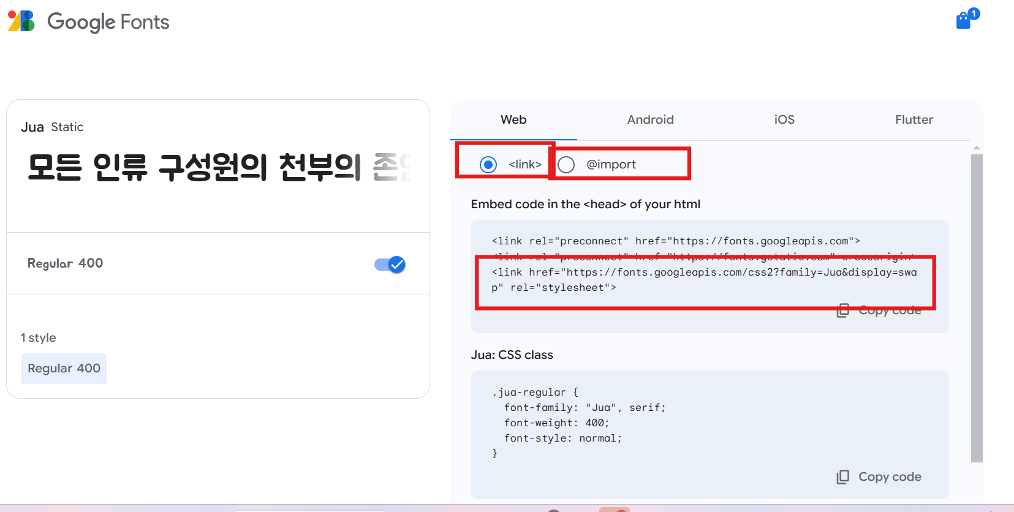Viewport: 1014px width, 512px height.
Task: Click the 'Jua: CSS class' heading
Action: point(512,355)
